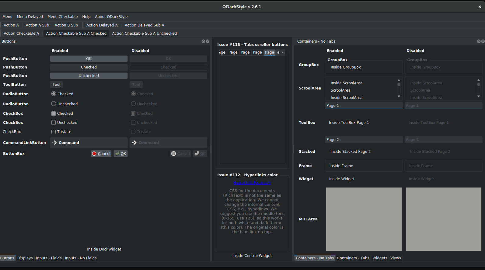485x270 pixels.
Task: Switch to the Widgets tab
Action: pyautogui.click(x=380, y=258)
